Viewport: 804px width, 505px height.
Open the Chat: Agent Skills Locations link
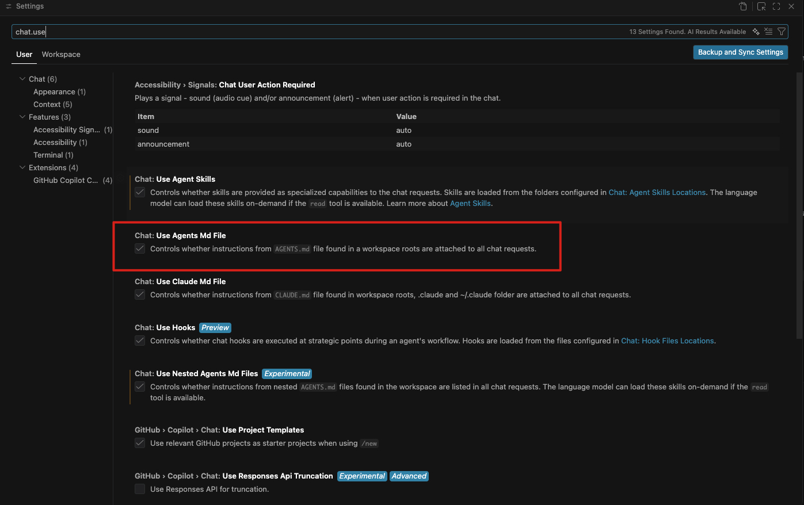[657, 192]
